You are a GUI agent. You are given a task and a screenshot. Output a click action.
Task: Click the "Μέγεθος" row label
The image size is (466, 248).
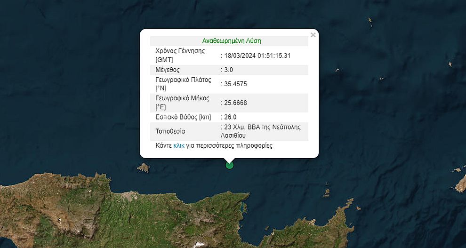(x=168, y=70)
